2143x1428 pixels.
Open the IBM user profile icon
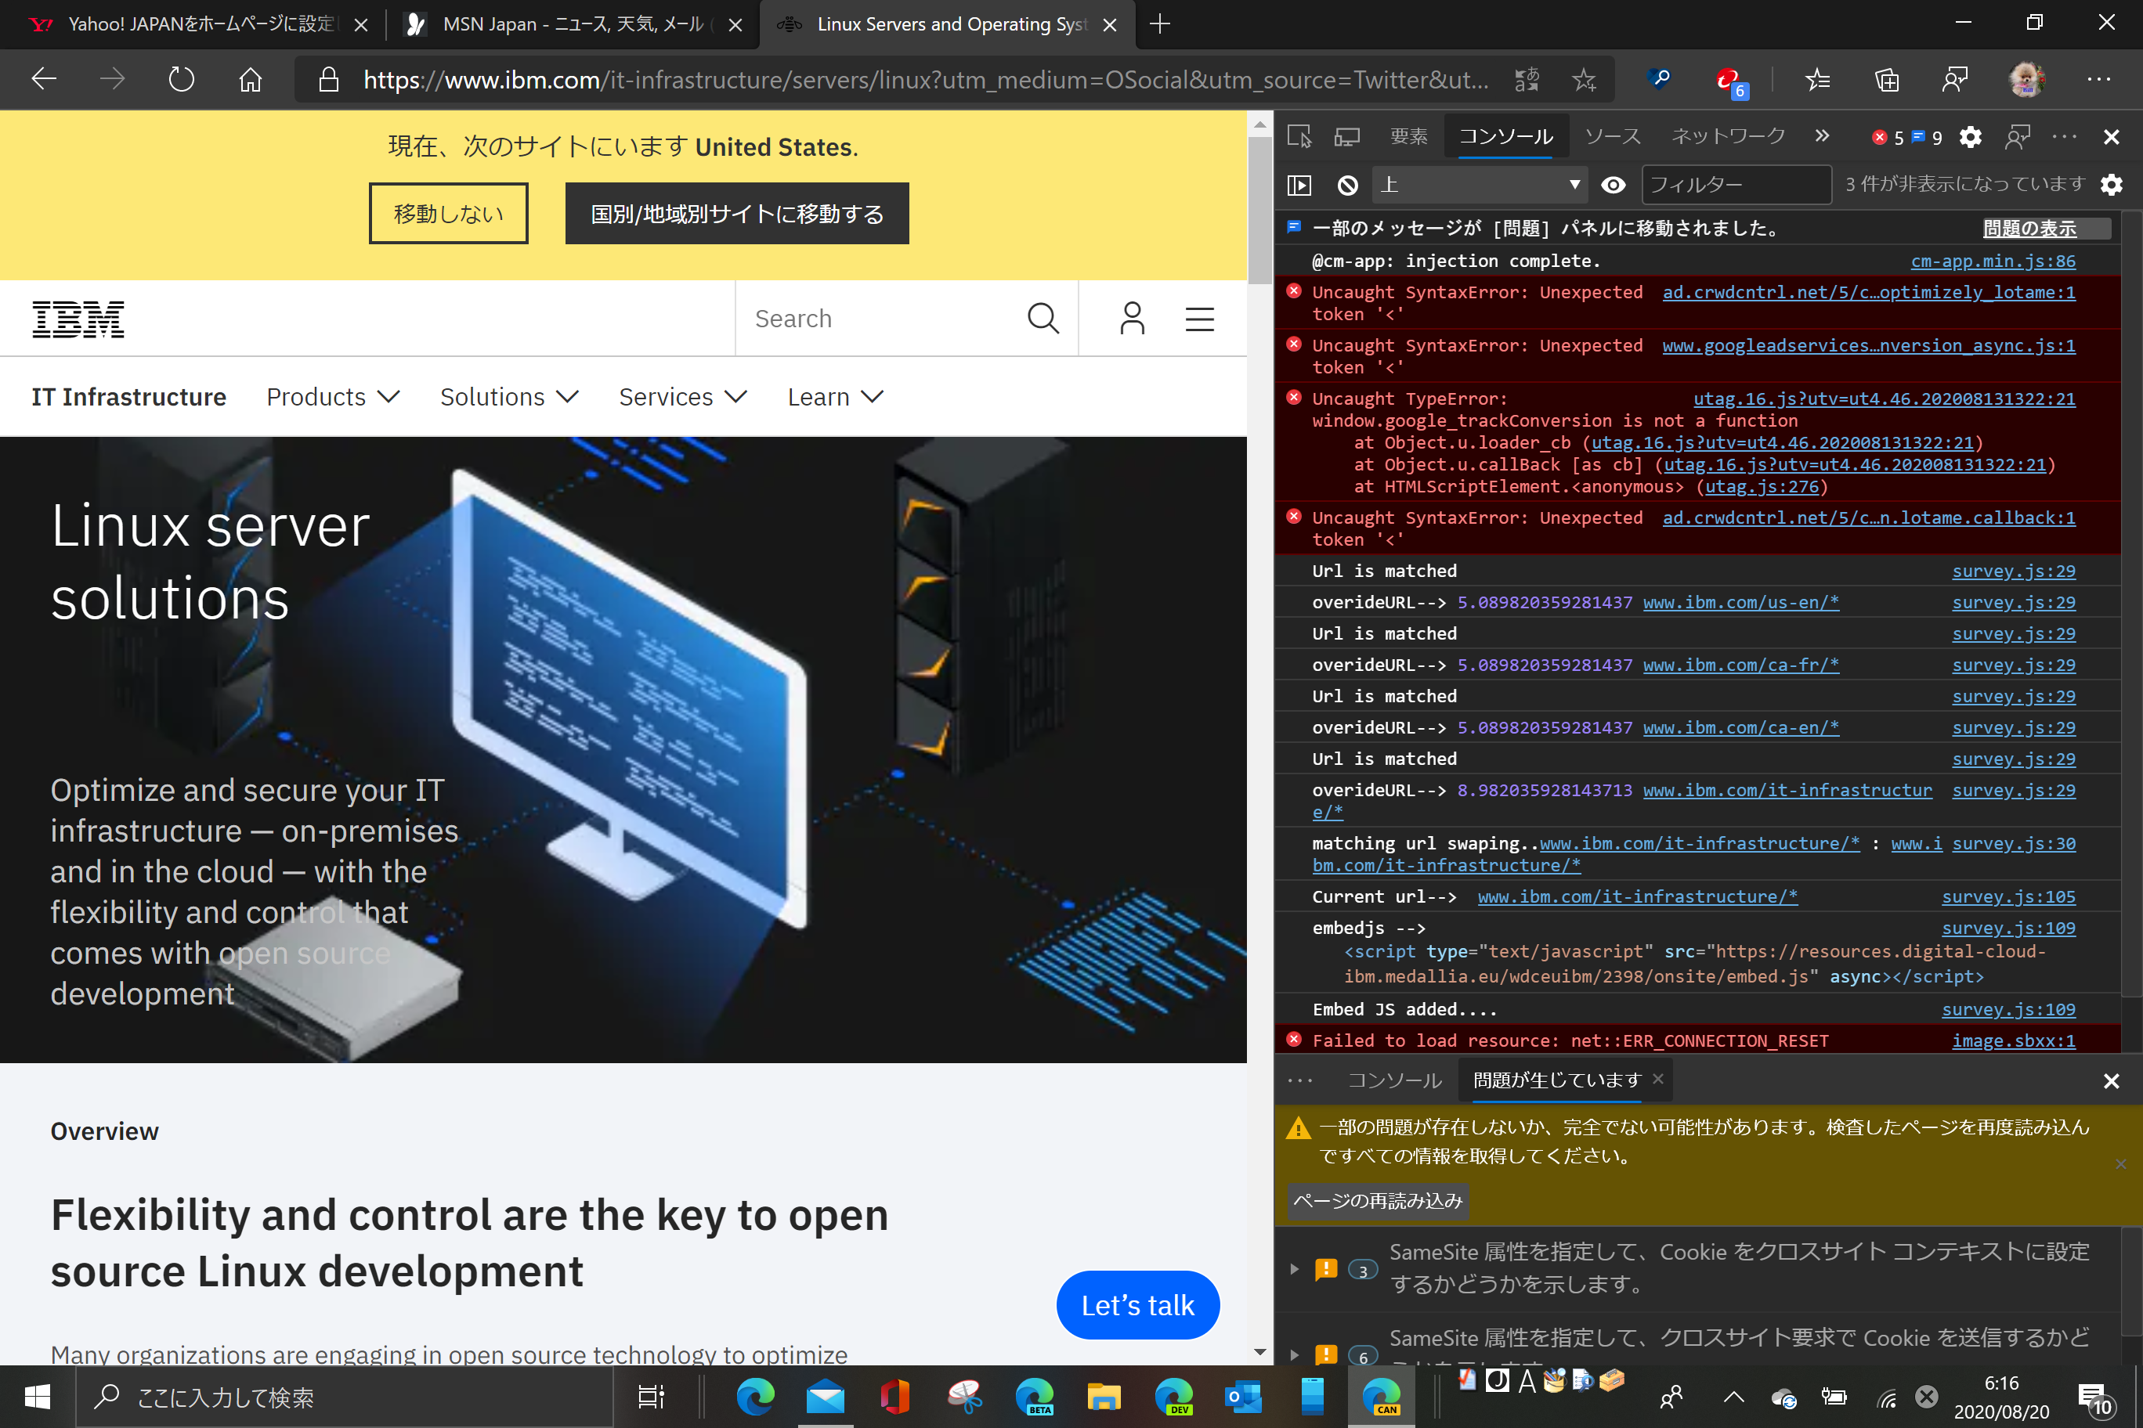pyautogui.click(x=1132, y=319)
